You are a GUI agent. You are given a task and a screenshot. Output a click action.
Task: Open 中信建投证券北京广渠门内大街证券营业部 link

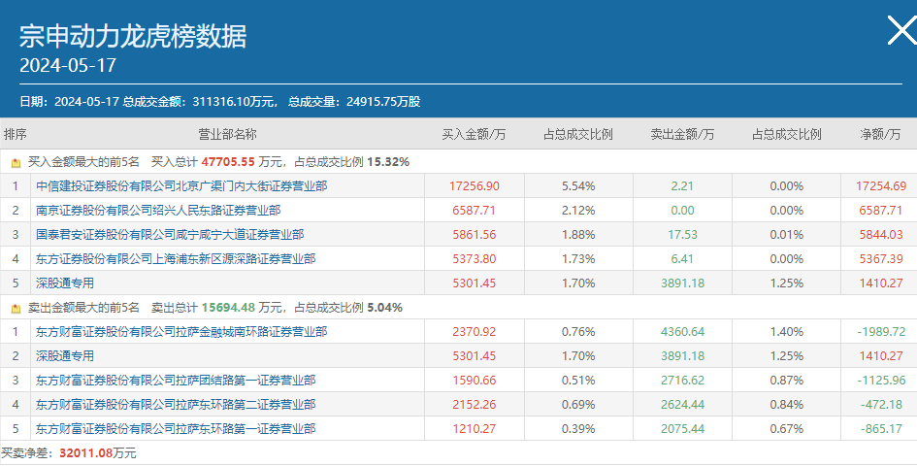(181, 186)
